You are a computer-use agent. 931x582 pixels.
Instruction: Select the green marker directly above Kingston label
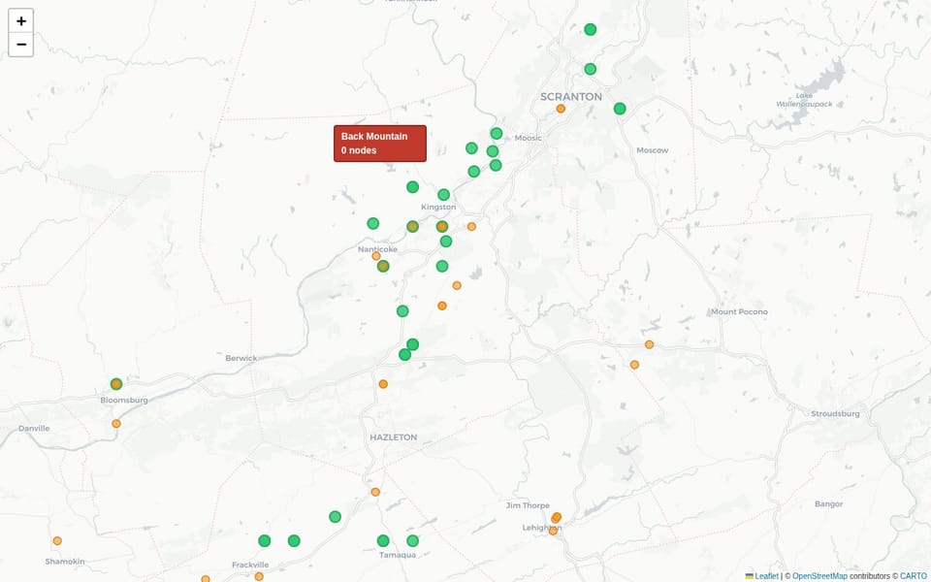[x=443, y=195]
